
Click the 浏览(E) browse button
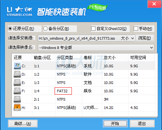145,38
